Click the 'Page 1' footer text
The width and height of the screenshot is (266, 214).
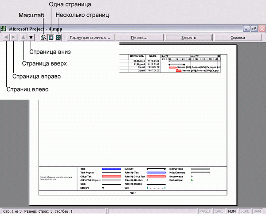click(x=133, y=193)
